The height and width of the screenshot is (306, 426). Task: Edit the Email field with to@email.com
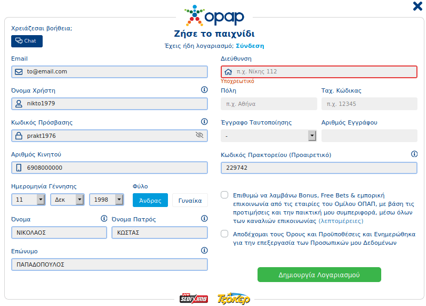click(x=109, y=72)
